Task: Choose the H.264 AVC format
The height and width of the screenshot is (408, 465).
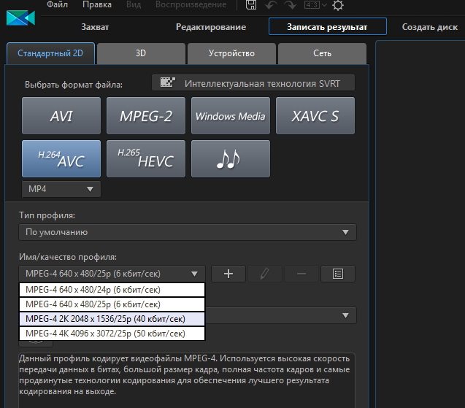Action: pos(61,158)
